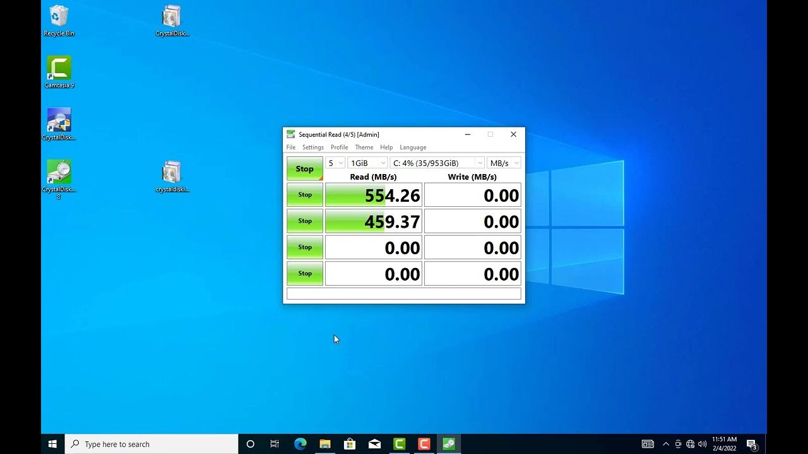Open the File menu in CrystalDiskMark
This screenshot has width=808, height=454.
291,147
